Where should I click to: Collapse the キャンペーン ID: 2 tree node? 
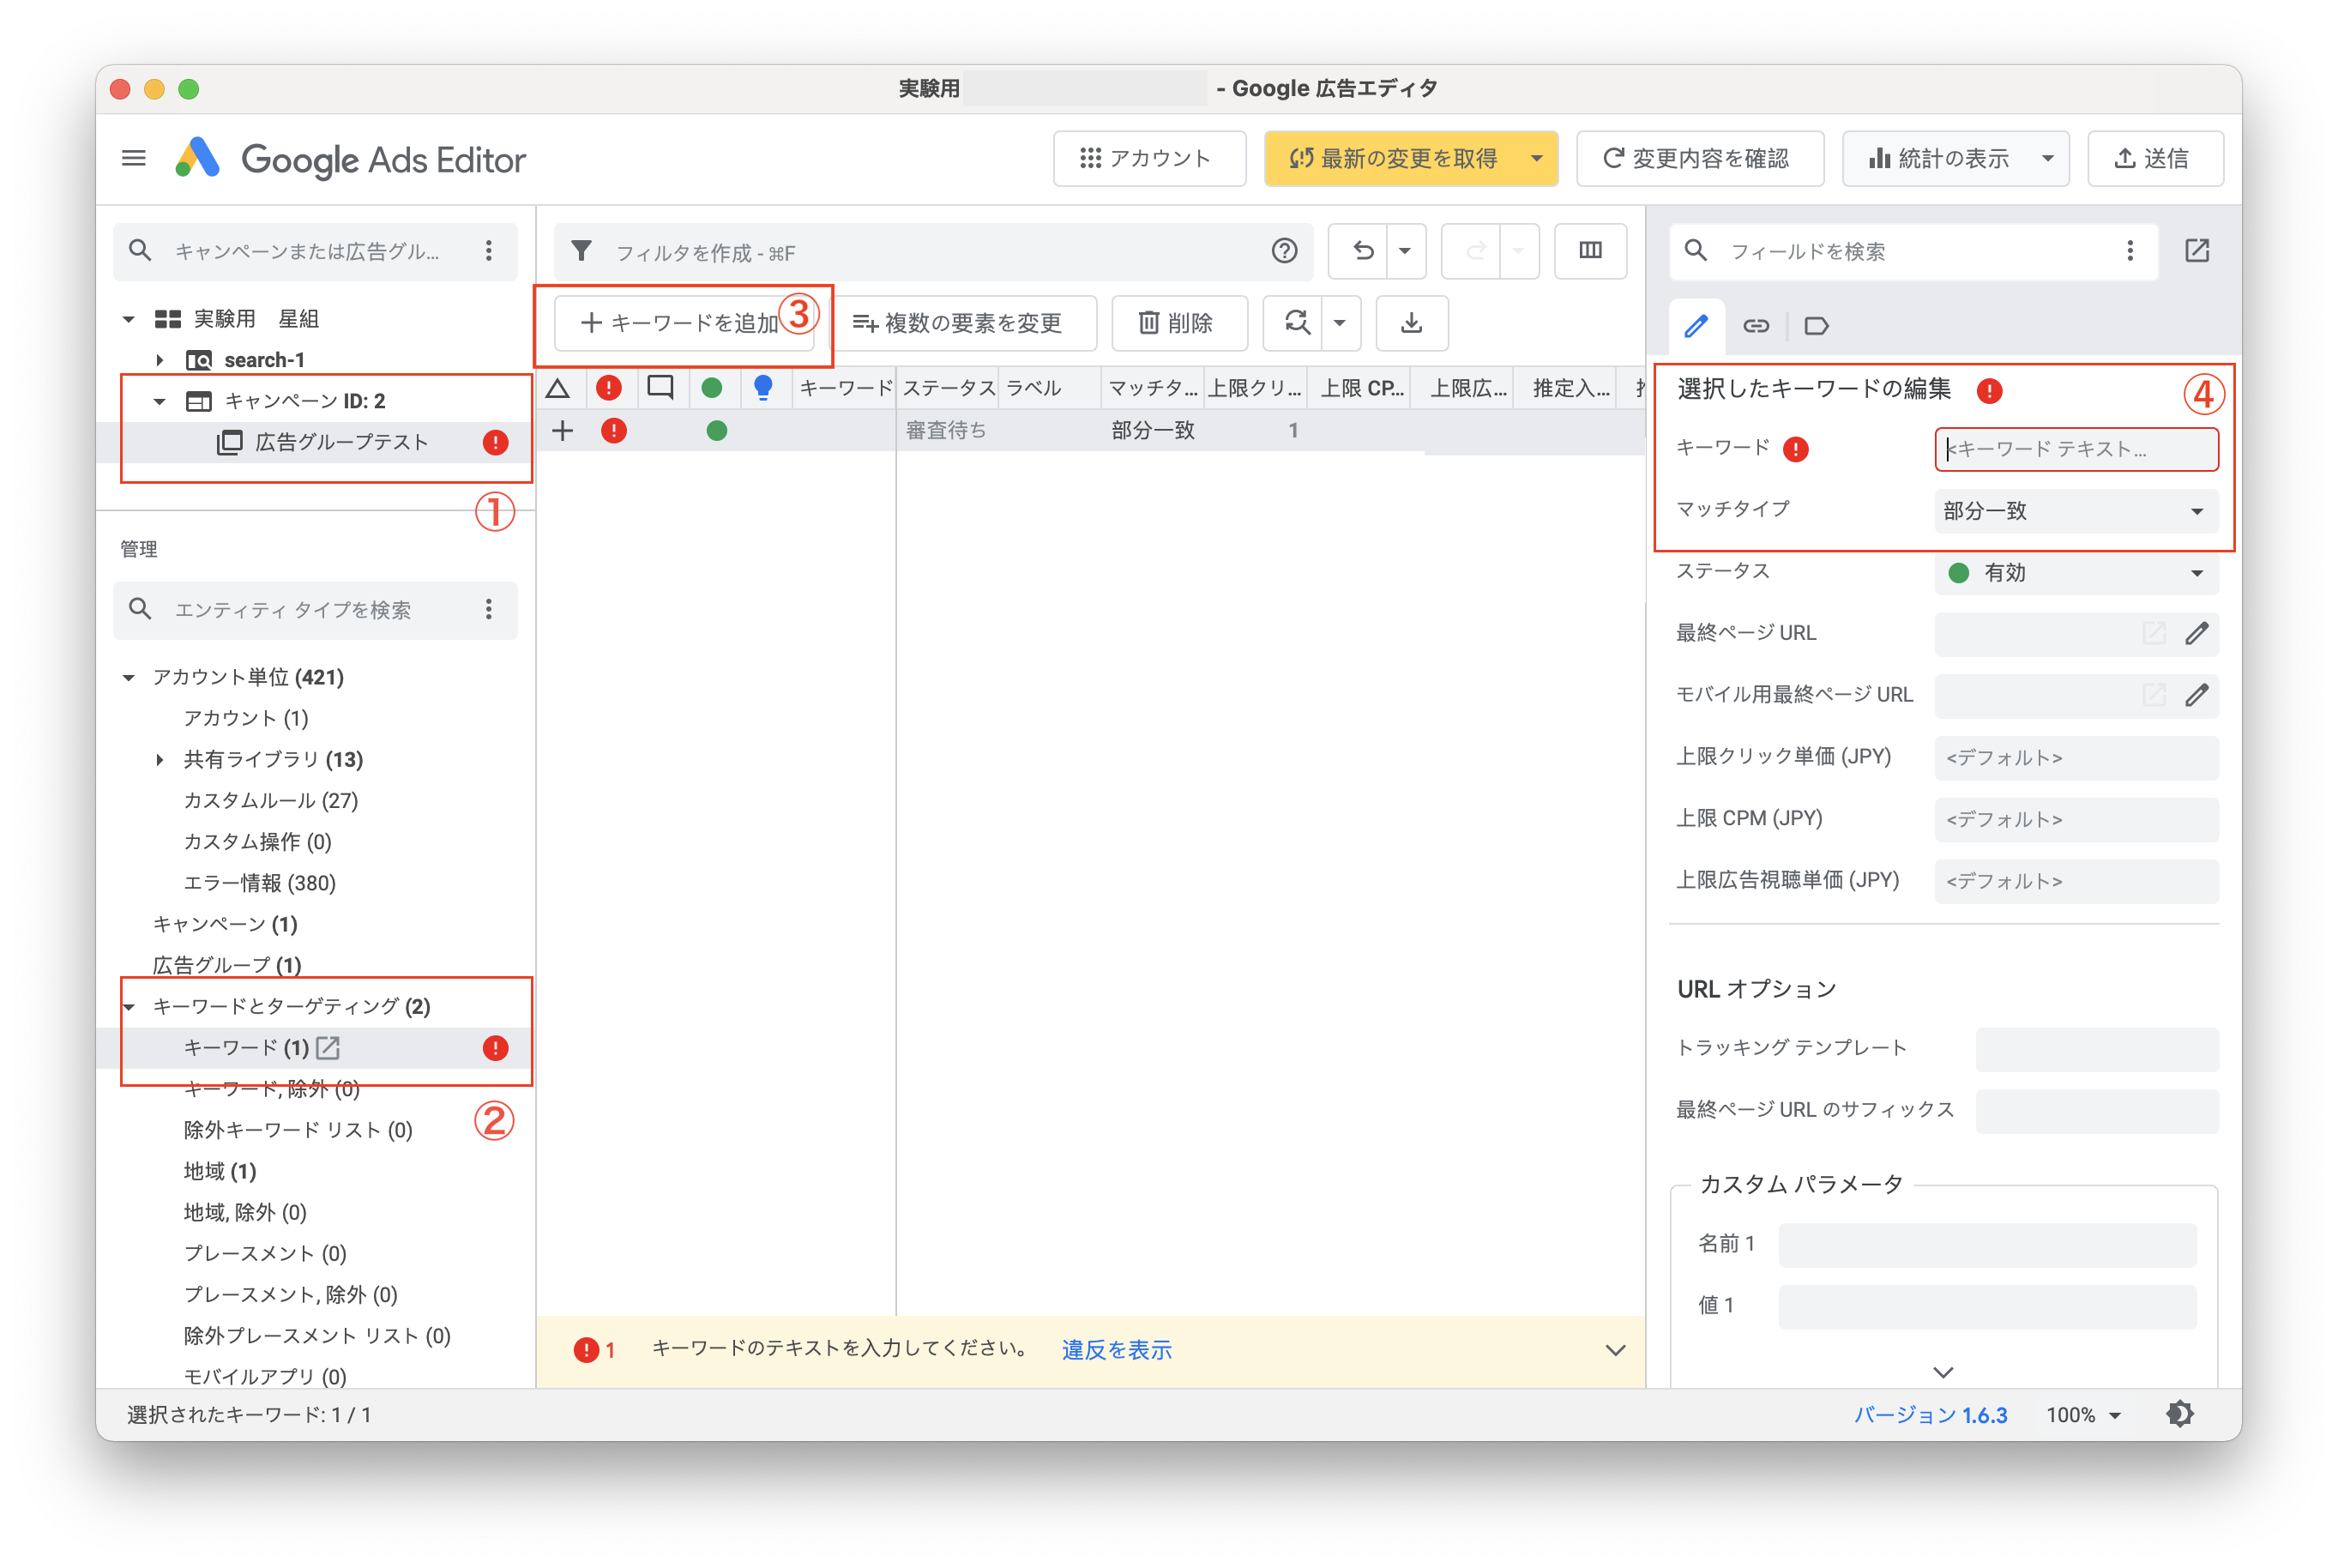(x=160, y=401)
